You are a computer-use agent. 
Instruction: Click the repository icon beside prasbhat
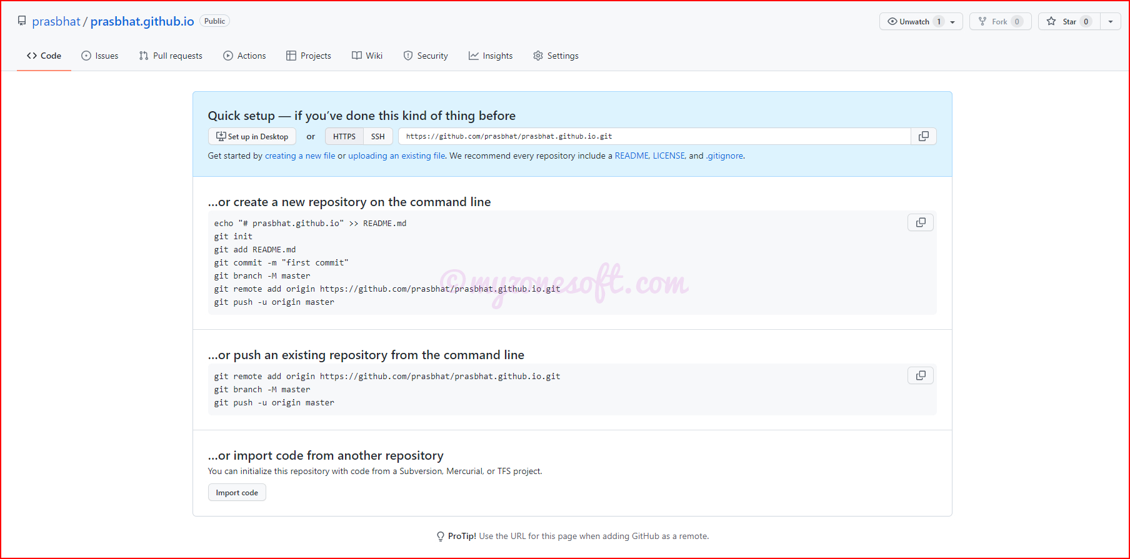22,21
